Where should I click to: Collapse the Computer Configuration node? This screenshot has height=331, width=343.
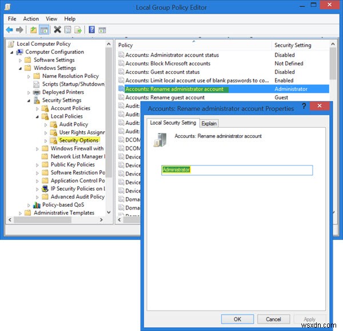pos(12,52)
